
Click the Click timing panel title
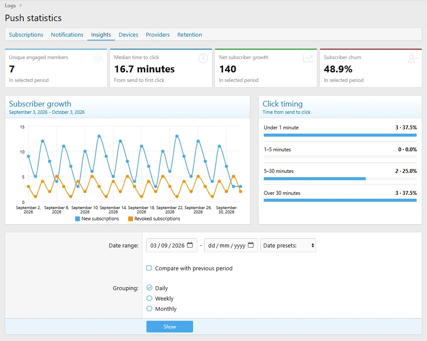tap(282, 103)
